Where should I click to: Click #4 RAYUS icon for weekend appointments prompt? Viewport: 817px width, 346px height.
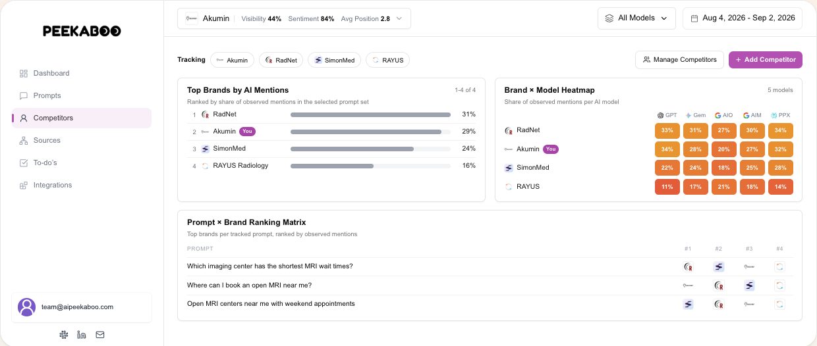pyautogui.click(x=779, y=304)
